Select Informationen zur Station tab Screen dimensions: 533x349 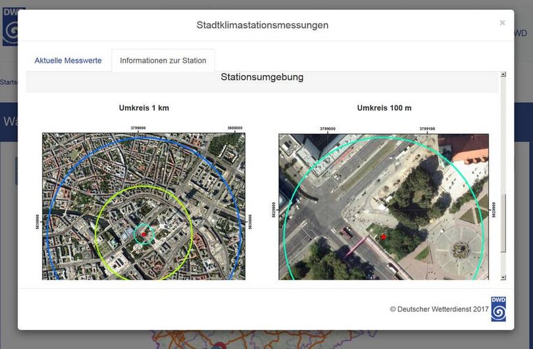point(163,61)
